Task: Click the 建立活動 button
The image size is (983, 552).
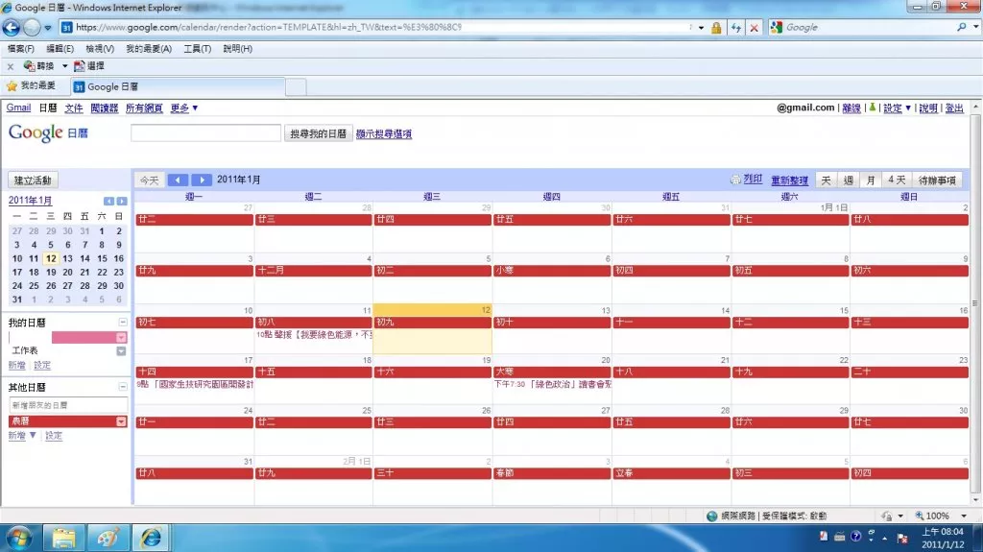Action: click(33, 180)
